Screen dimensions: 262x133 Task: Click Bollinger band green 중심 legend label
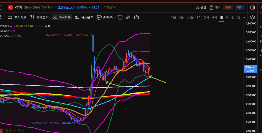13,36
